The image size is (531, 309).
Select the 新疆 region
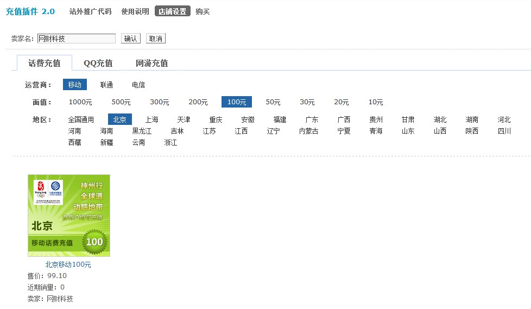point(106,143)
